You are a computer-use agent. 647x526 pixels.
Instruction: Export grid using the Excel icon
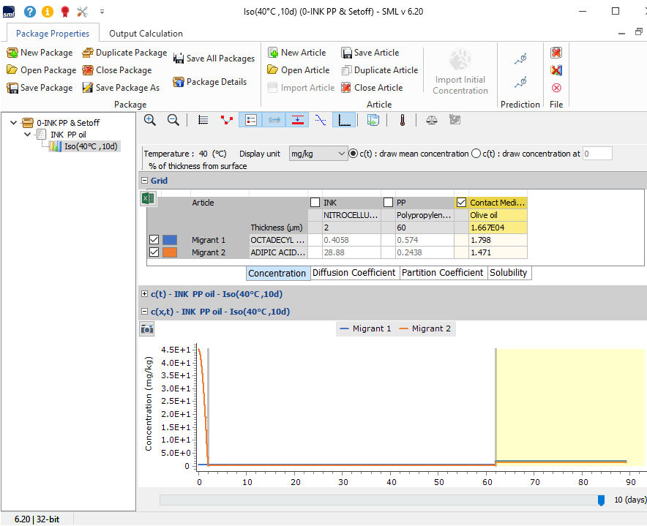coord(147,199)
